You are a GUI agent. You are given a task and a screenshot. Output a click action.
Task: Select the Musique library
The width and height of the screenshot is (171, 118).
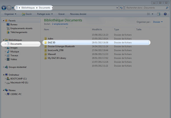click(x=15, y=52)
